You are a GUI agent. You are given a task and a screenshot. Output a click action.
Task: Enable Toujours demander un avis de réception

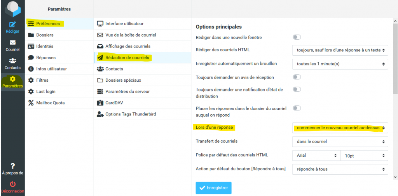(297, 77)
